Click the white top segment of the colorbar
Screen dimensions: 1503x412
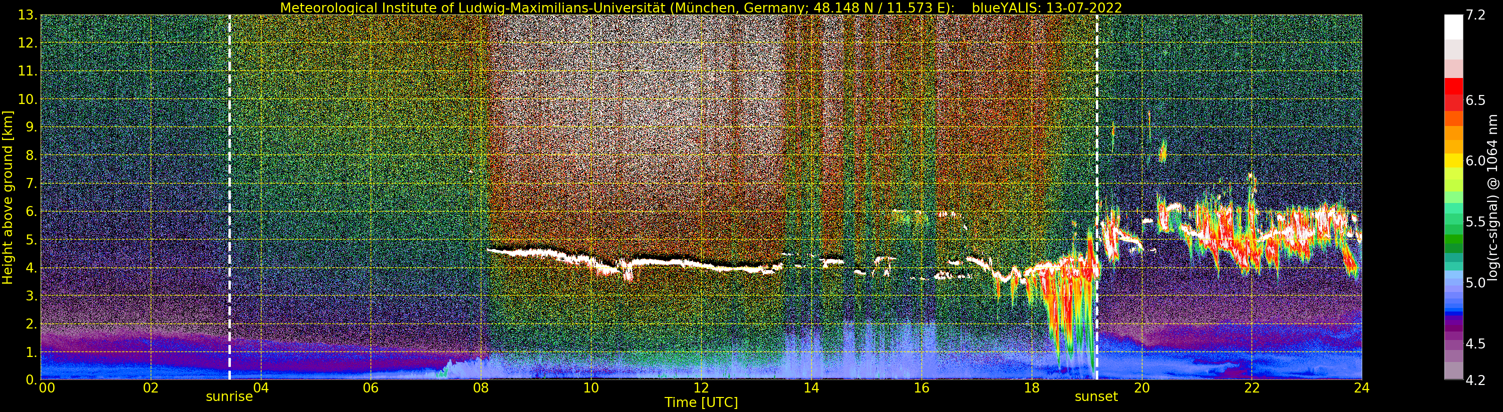(1453, 27)
